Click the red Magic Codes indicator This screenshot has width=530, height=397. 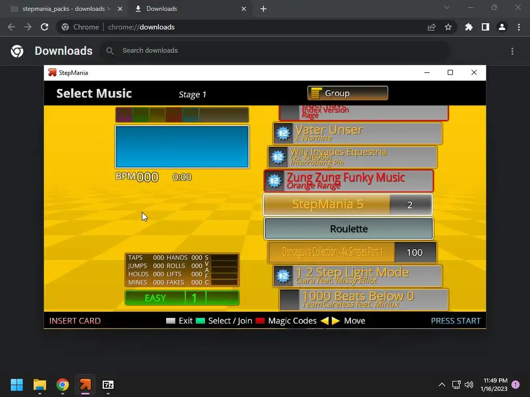tap(260, 320)
